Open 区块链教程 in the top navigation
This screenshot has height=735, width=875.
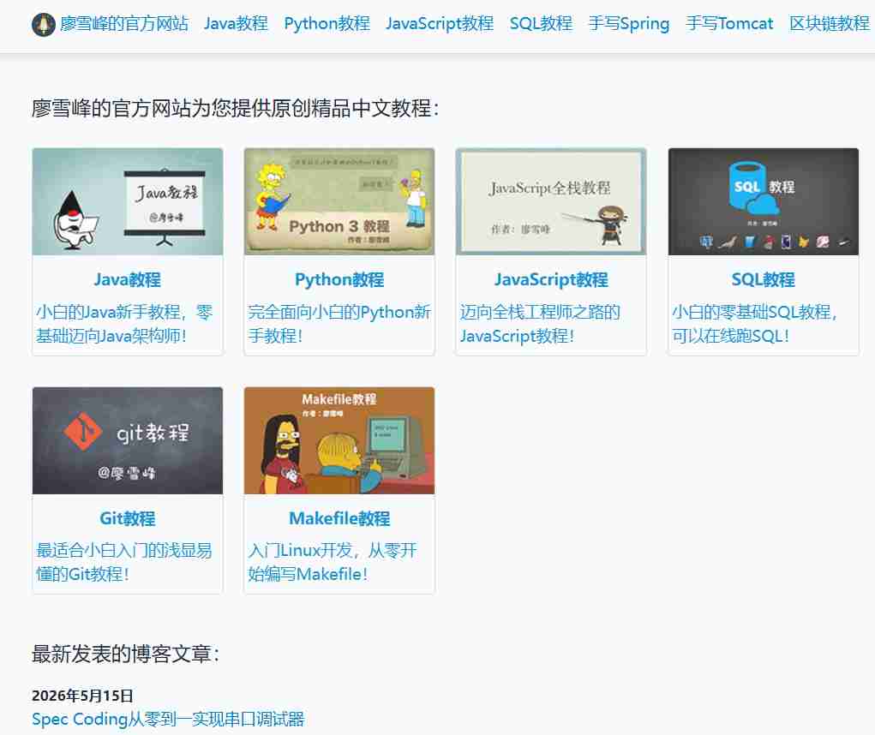coord(830,23)
